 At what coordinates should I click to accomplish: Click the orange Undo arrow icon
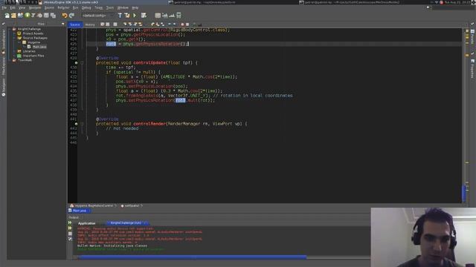coord(65,16)
